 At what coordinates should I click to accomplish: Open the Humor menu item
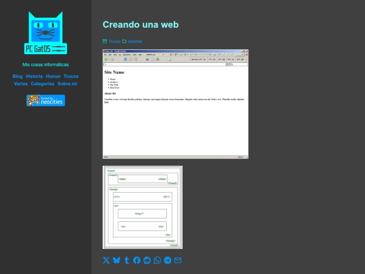53,76
